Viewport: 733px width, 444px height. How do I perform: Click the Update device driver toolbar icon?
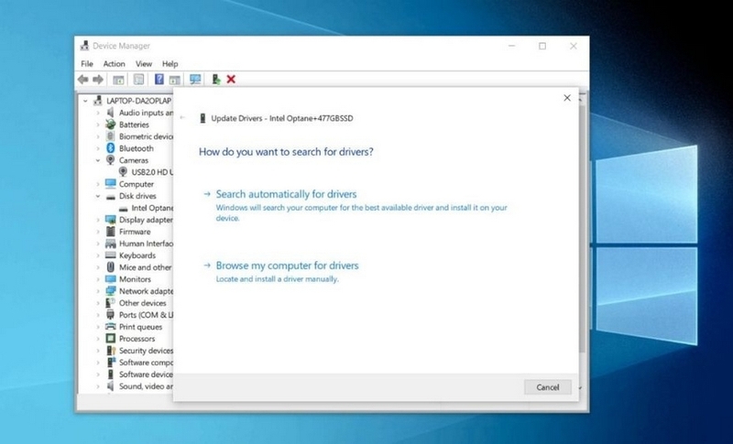(215, 80)
